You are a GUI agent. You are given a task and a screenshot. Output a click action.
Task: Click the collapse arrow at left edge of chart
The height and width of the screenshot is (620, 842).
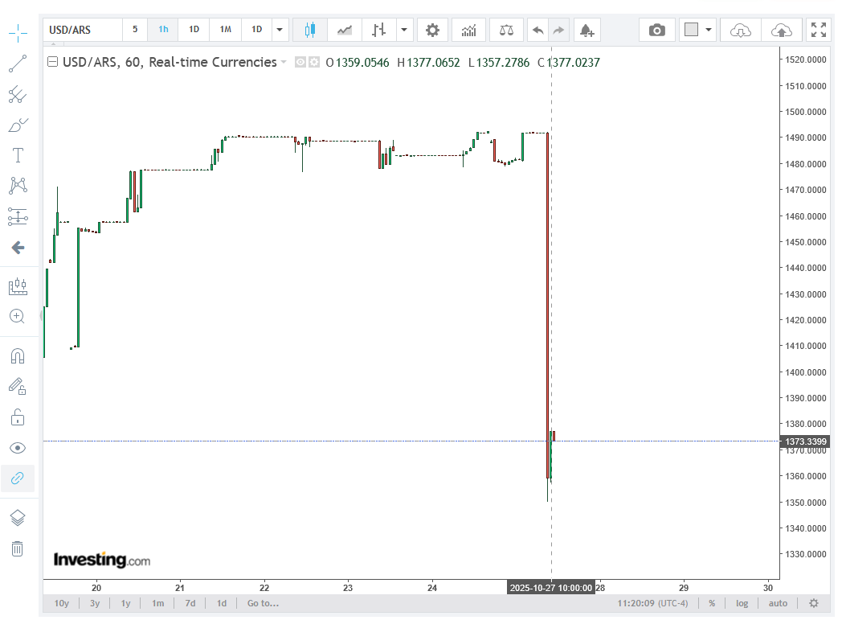pyautogui.click(x=41, y=317)
